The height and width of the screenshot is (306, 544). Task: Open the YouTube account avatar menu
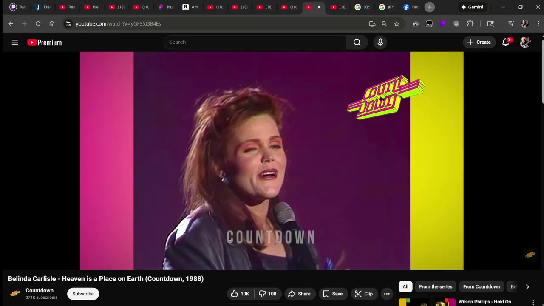[x=525, y=42]
